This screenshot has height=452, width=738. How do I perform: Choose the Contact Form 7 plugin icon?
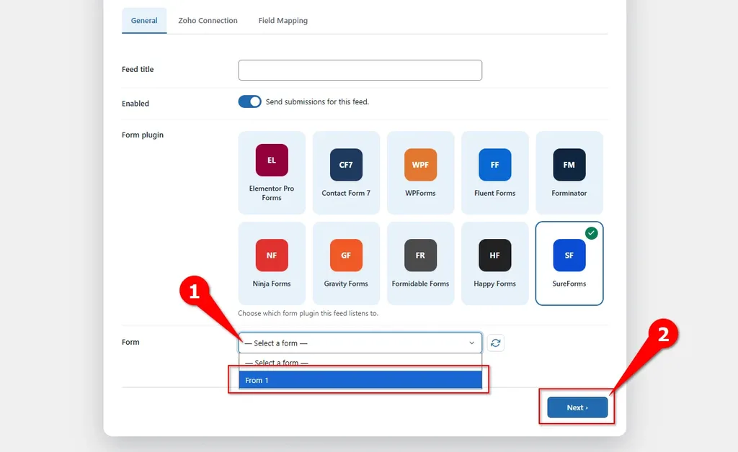(346, 165)
